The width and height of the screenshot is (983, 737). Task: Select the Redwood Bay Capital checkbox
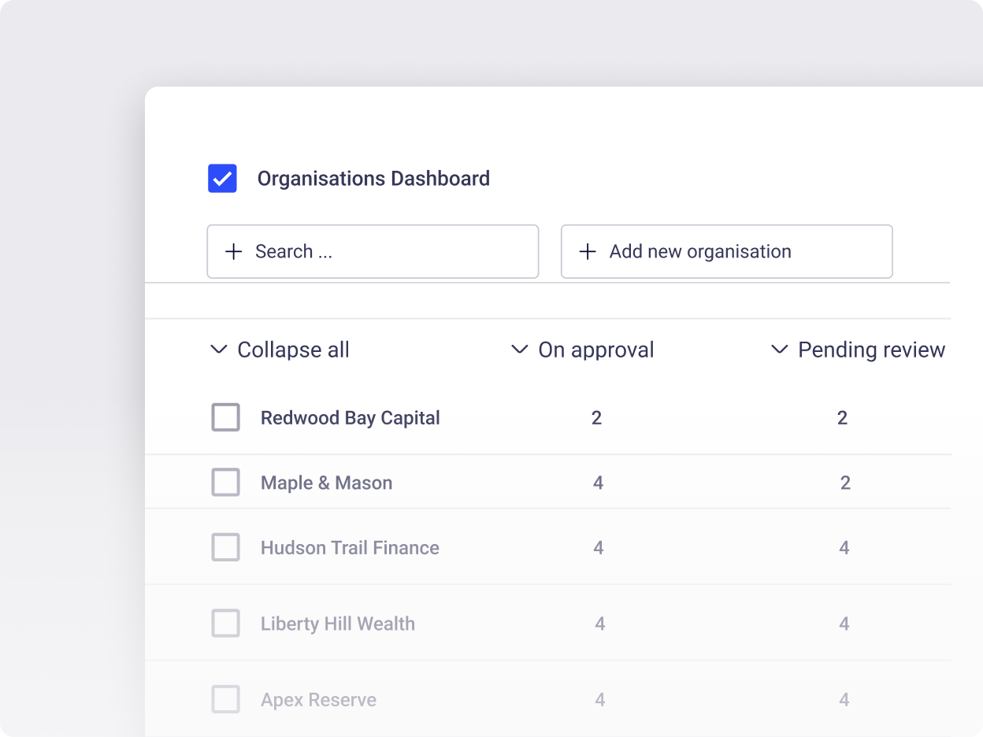click(x=225, y=417)
